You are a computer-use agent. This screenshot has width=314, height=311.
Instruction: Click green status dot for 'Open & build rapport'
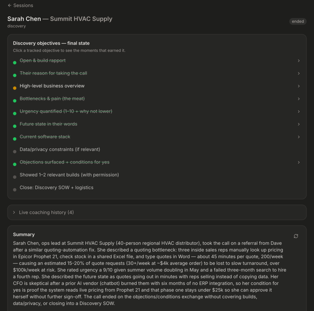coord(15,63)
